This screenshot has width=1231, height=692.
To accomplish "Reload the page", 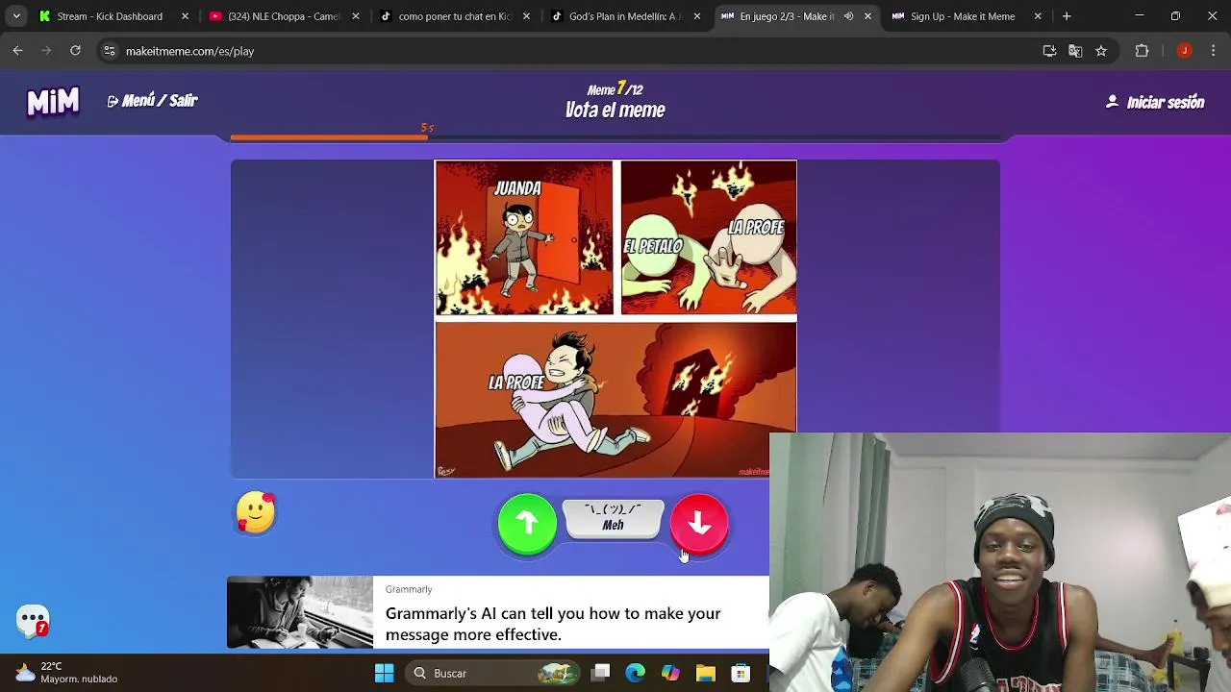I will click(75, 51).
